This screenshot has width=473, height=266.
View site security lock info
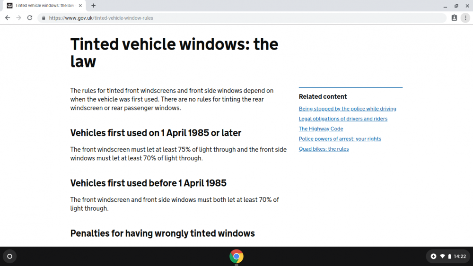[44, 18]
